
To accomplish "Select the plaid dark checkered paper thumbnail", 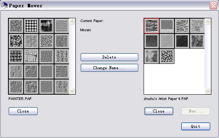I will pos(16,56).
